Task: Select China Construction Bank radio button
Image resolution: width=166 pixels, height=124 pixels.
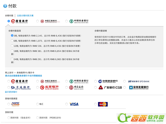Action: point(95,81)
